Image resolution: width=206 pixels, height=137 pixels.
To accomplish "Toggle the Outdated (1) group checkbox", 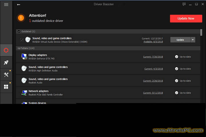I will click(x=19, y=31).
